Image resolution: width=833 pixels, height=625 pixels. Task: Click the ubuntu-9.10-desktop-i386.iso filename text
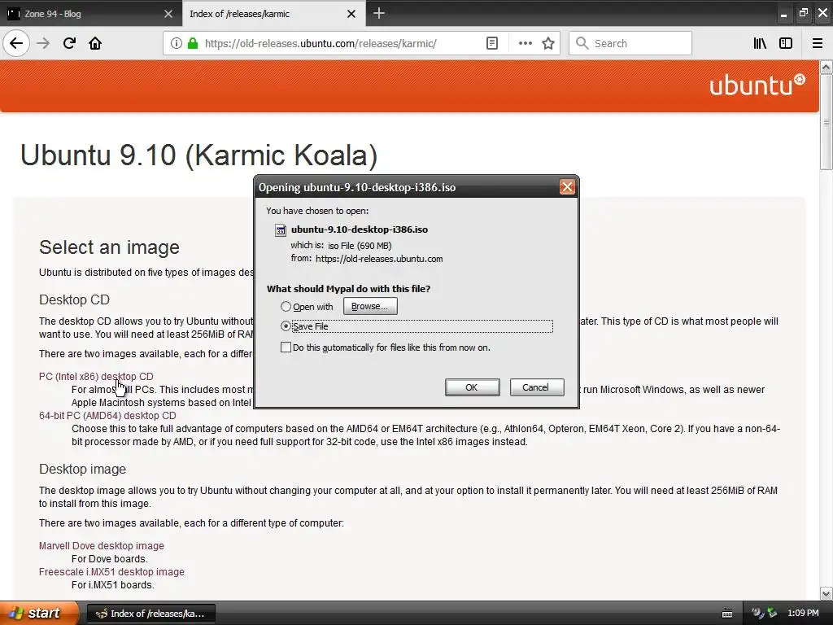[x=359, y=229]
